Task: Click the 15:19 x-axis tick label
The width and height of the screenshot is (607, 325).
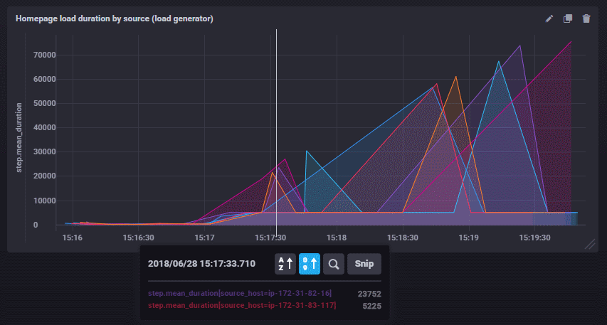Action: pos(468,238)
